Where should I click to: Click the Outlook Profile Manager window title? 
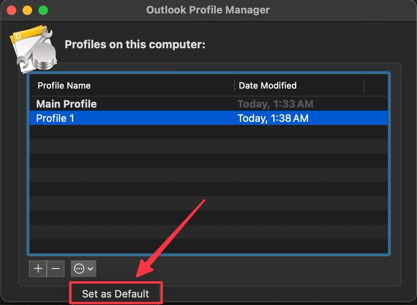tap(208, 10)
